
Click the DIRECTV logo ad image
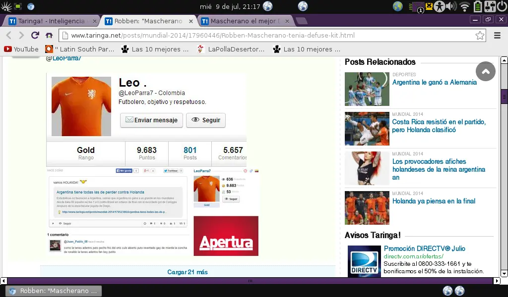click(x=364, y=261)
